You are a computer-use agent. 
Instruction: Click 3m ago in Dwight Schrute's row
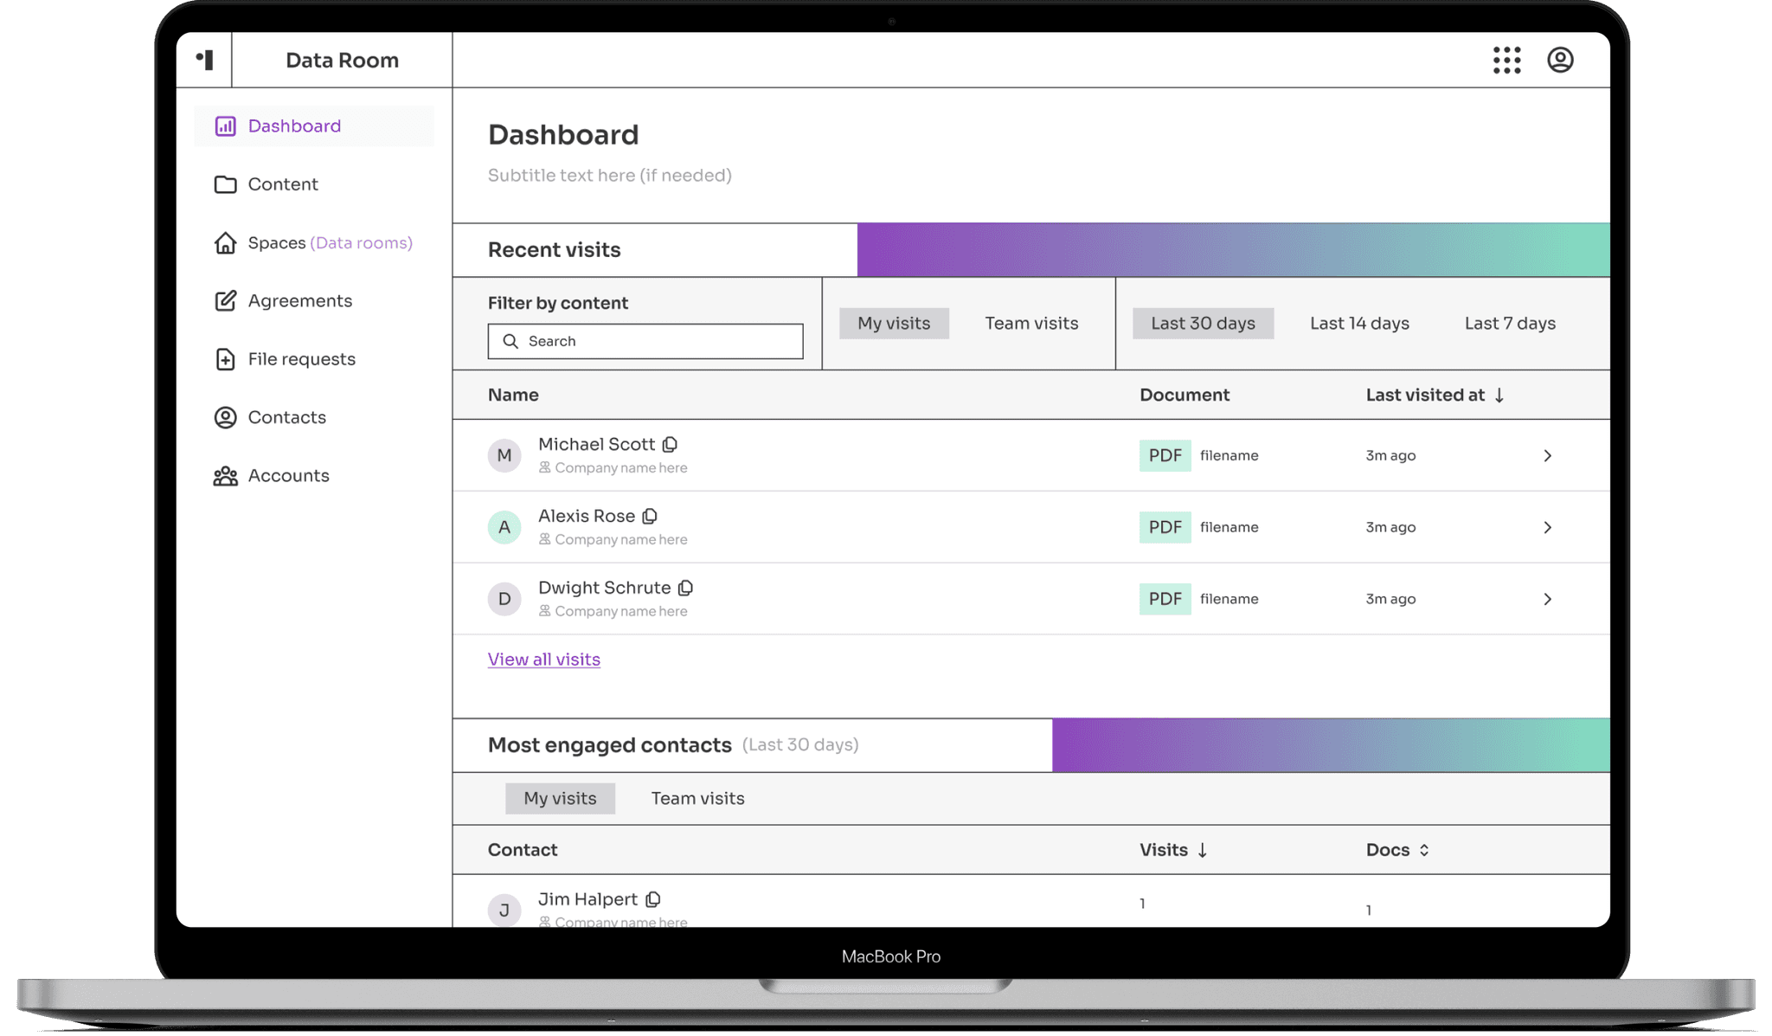1390,599
